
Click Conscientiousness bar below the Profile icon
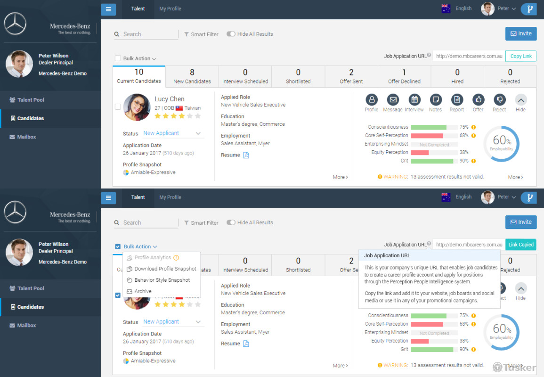(x=428, y=127)
